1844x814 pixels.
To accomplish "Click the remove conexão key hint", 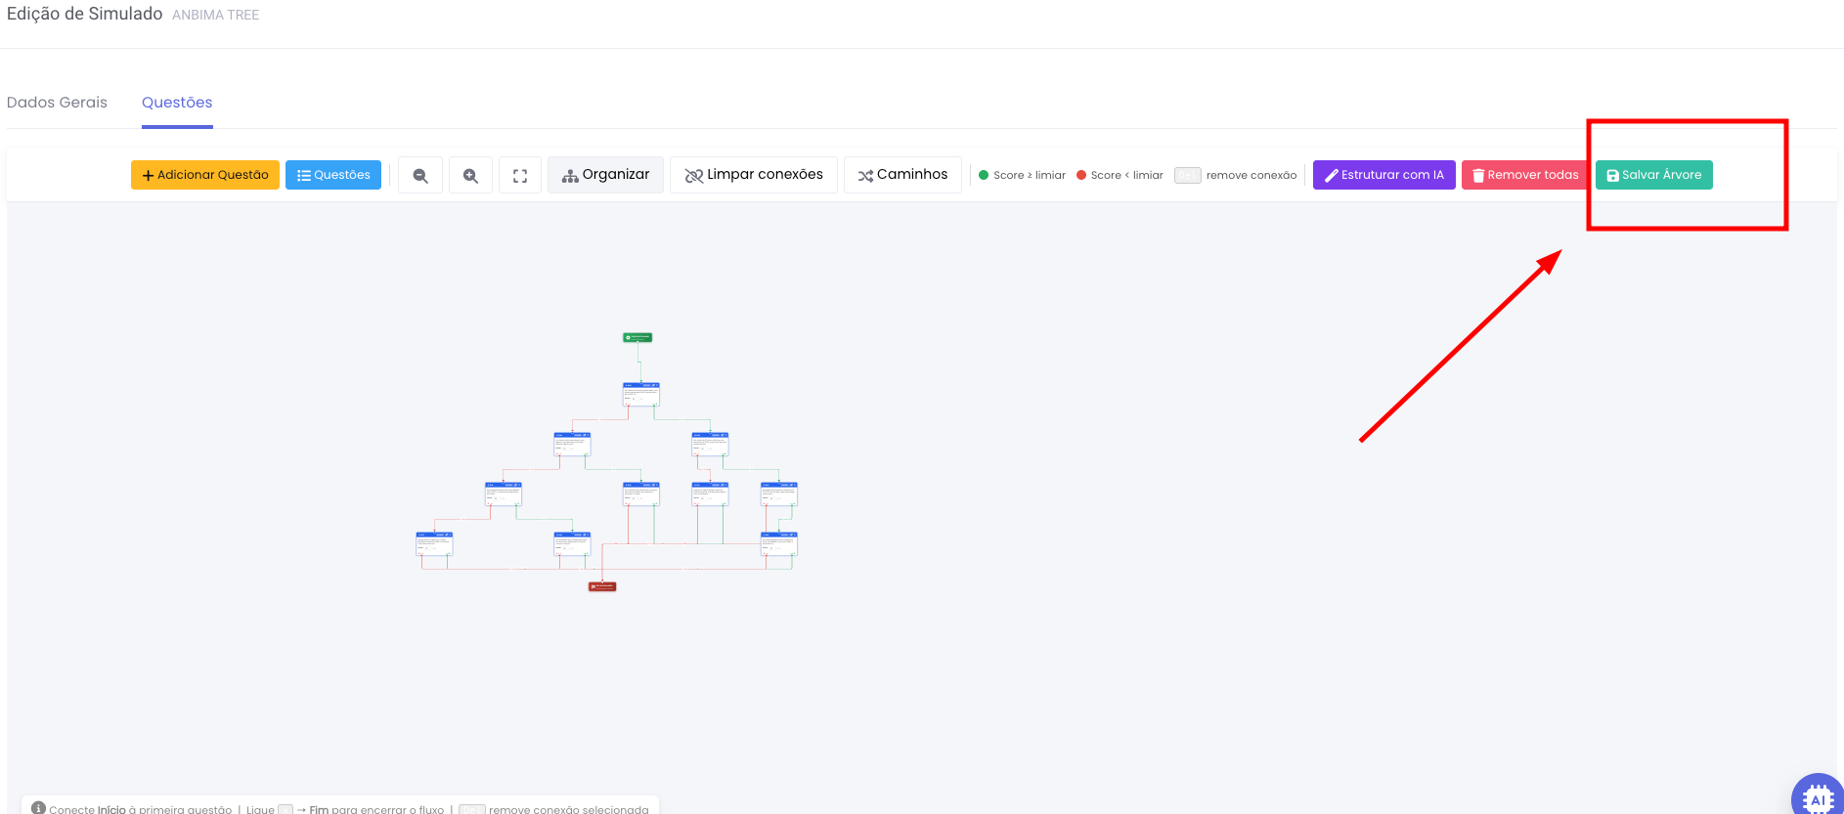I will pos(1188,175).
